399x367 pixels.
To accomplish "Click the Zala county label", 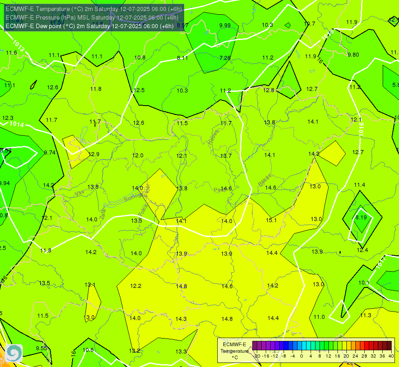I will click(103, 214).
